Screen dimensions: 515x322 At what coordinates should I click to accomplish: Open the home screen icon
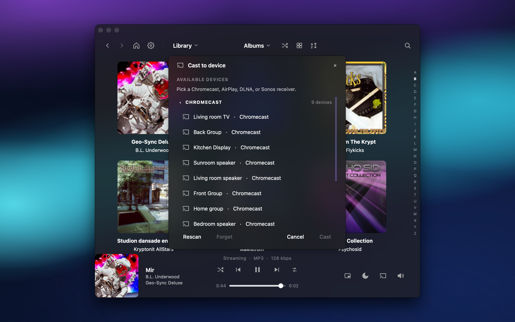136,46
